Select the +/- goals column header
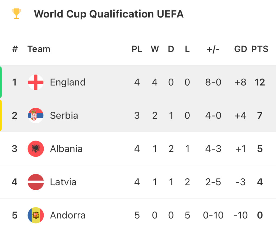This screenshot has width=276, height=233. pos(213,49)
